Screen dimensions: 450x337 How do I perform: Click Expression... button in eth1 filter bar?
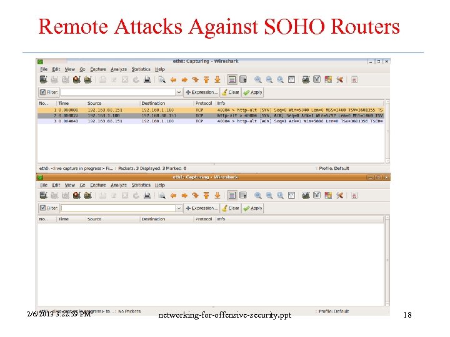point(201,208)
